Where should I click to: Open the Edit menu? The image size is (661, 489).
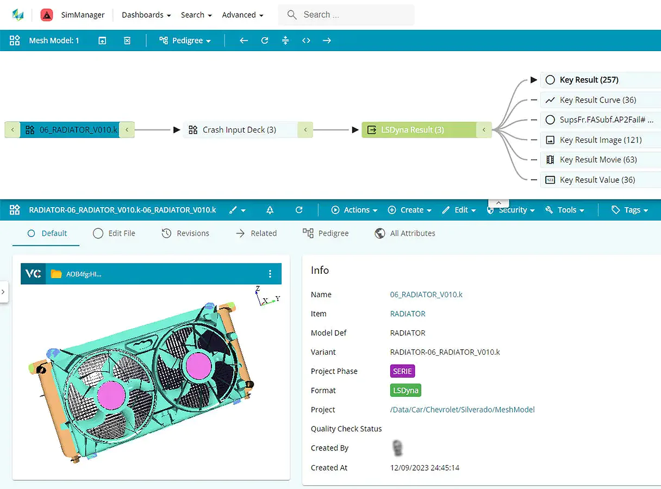[x=459, y=210]
